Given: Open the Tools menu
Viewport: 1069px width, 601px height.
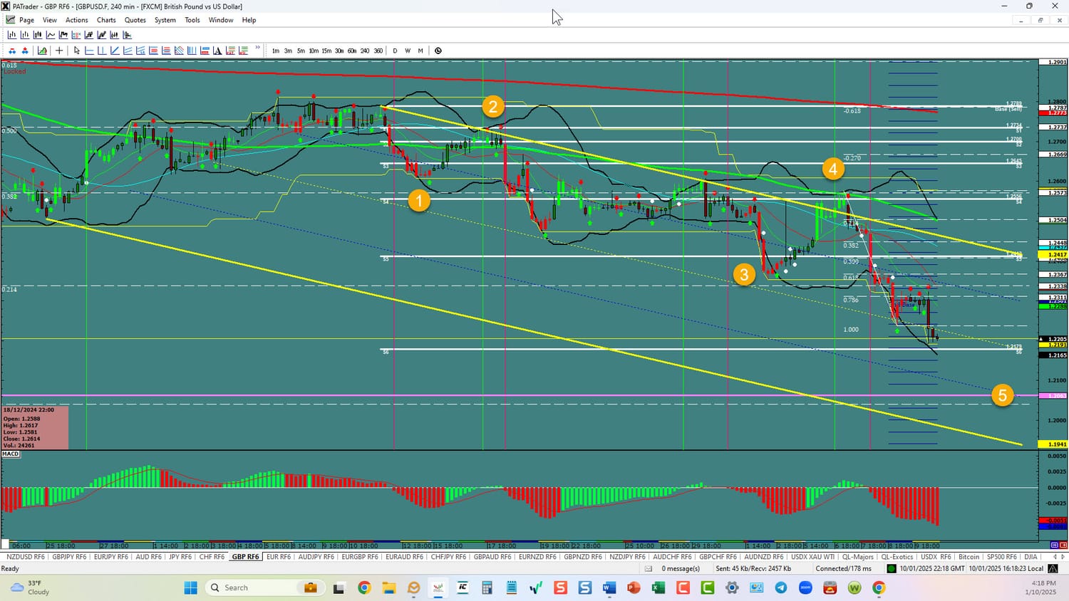Looking at the screenshot, I should coord(192,20).
